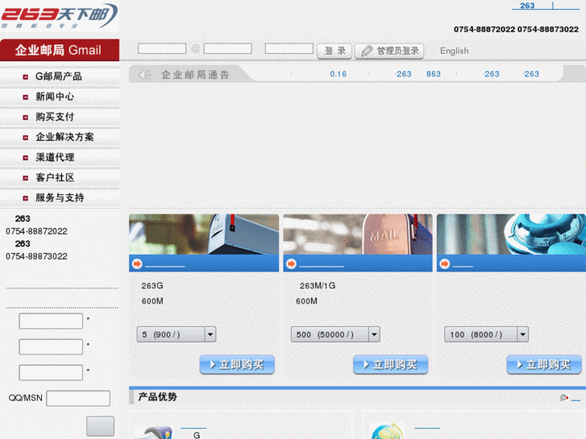Image resolution: width=586 pixels, height=439 pixels.
Task: Click the 0754-88872022 number in sidebar
Action: (x=36, y=231)
